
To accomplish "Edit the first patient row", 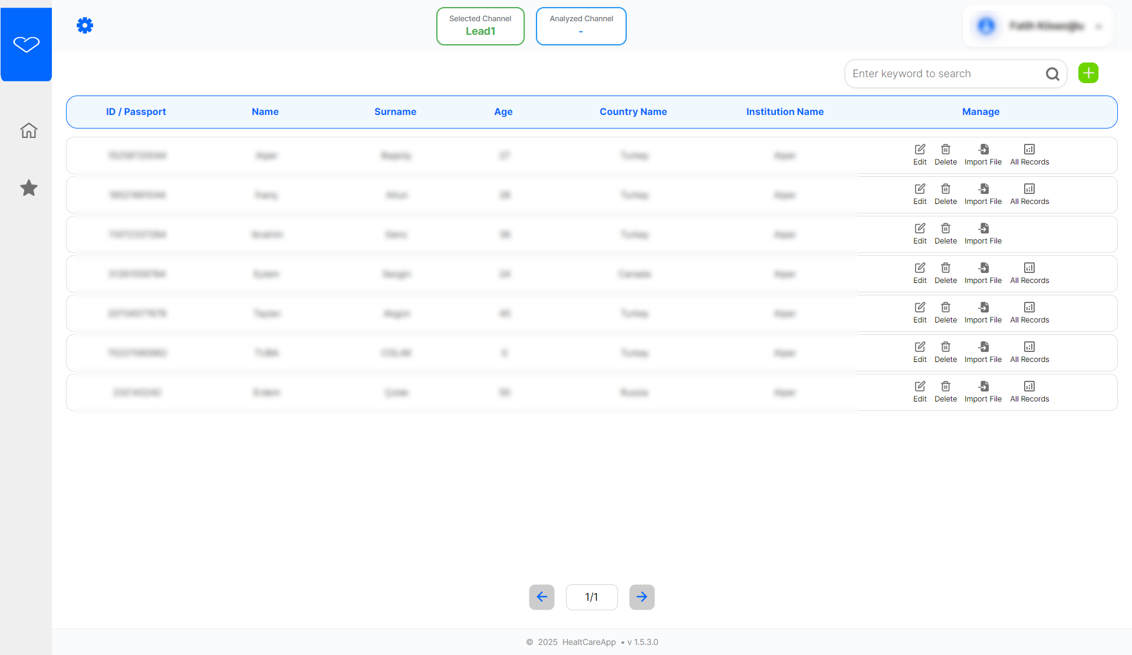I will (920, 154).
